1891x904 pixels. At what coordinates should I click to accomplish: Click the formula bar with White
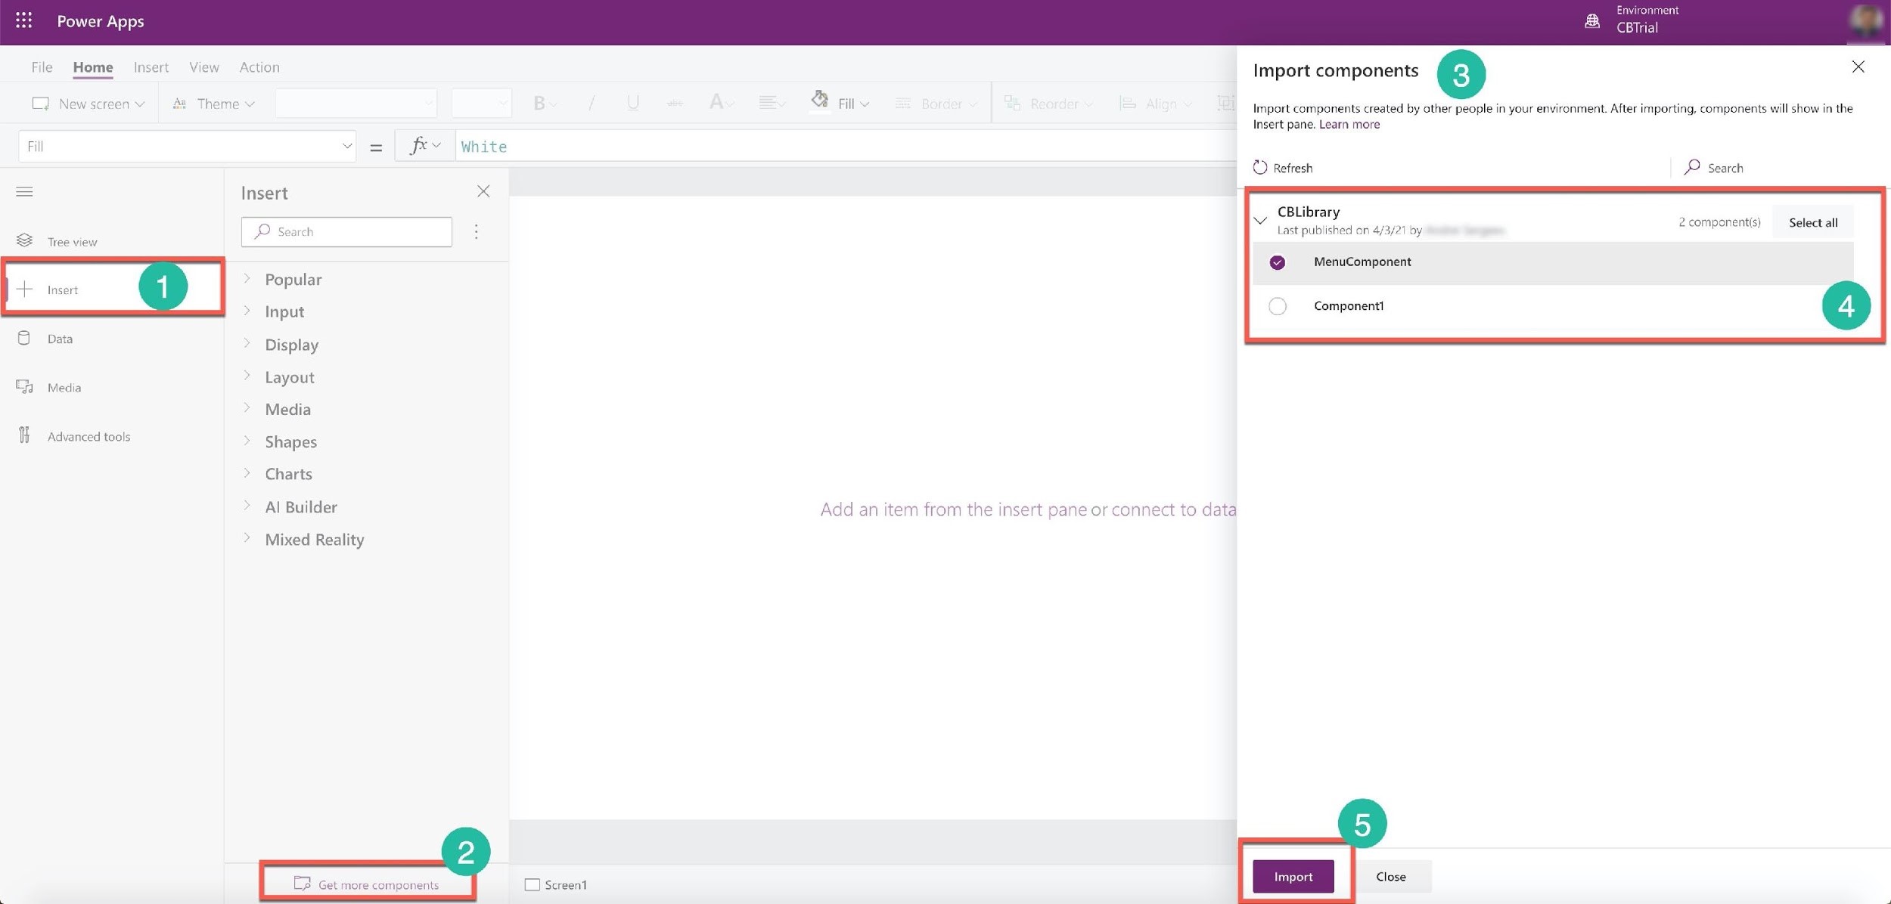pyautogui.click(x=846, y=146)
